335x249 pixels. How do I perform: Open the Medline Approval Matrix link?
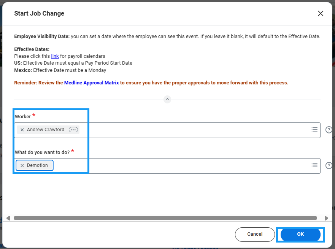(91, 82)
